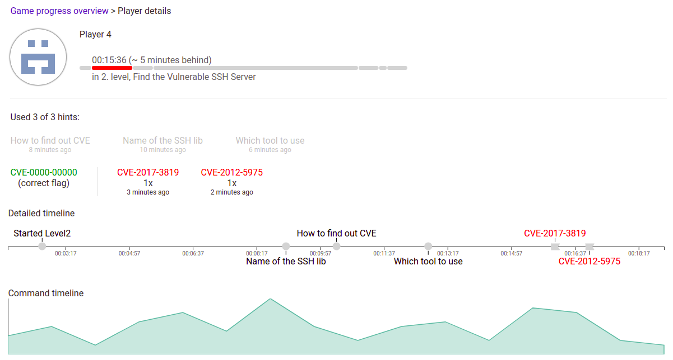Click the Which tool to use timeline dot
The height and width of the screenshot is (360, 673).
tap(428, 246)
